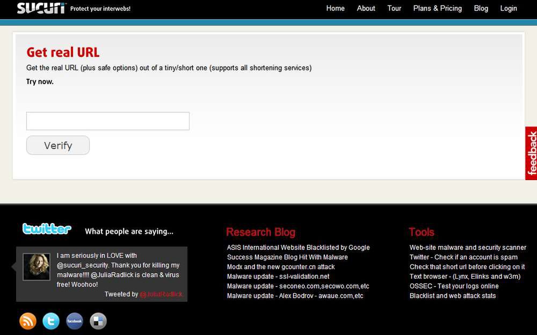Click the Verify button
Screen dimensions: 537x335
pos(58,145)
